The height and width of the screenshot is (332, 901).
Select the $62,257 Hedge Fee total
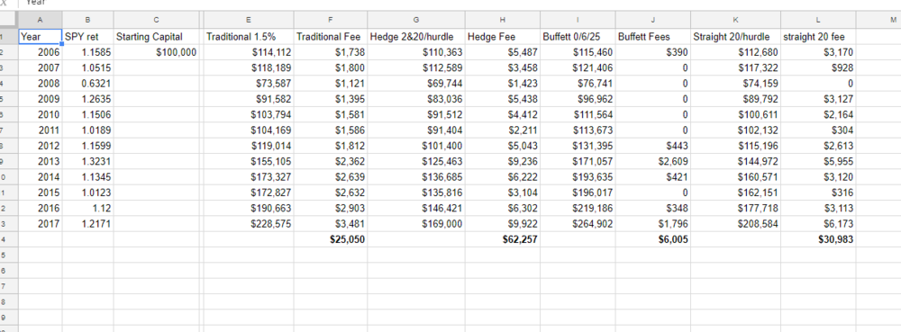pos(503,239)
